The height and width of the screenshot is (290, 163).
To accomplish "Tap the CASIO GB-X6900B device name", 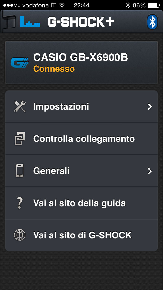I will click(80, 58).
